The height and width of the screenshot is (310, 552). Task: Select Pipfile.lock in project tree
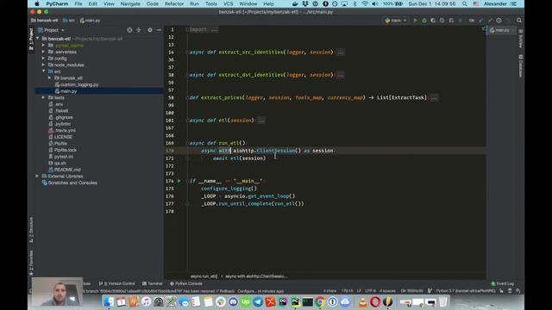coord(62,150)
